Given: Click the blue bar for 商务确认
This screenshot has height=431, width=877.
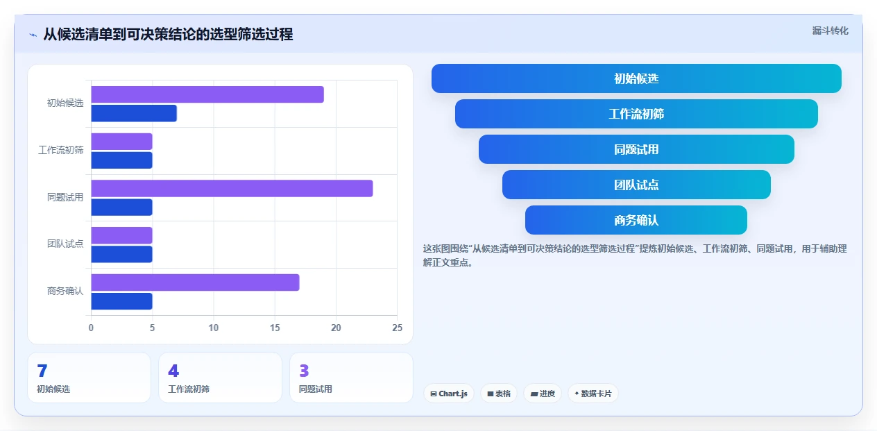Looking at the screenshot, I should click(x=121, y=301).
